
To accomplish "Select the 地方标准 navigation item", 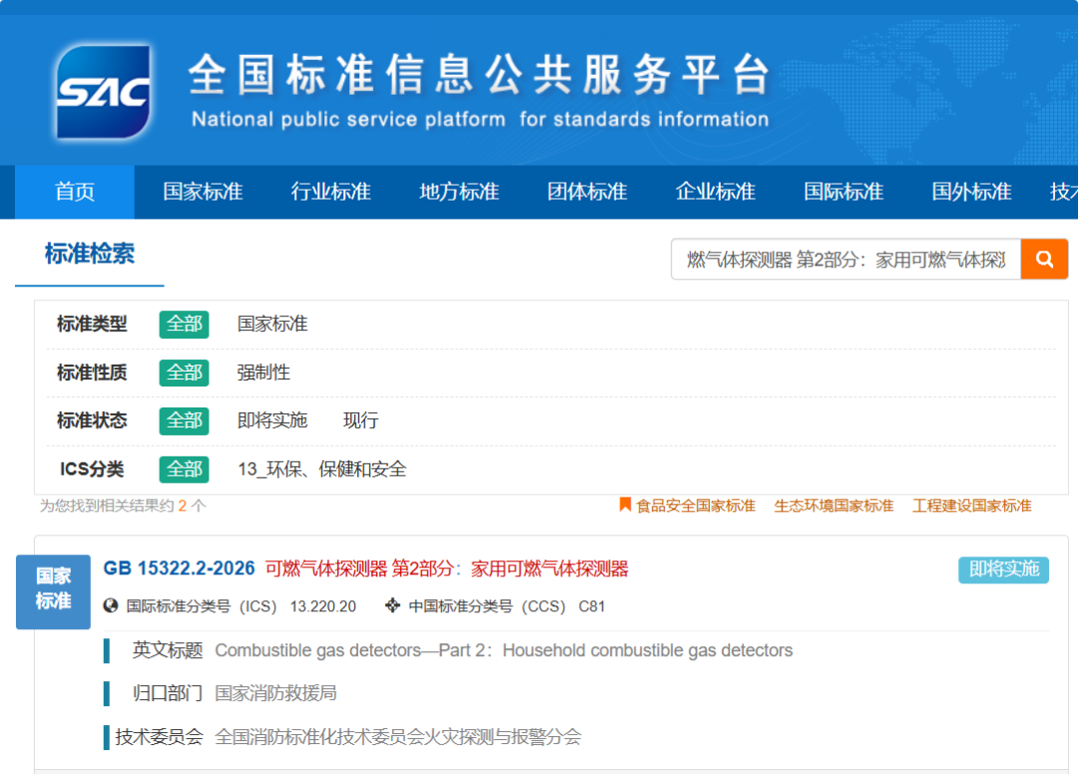I will [x=459, y=192].
